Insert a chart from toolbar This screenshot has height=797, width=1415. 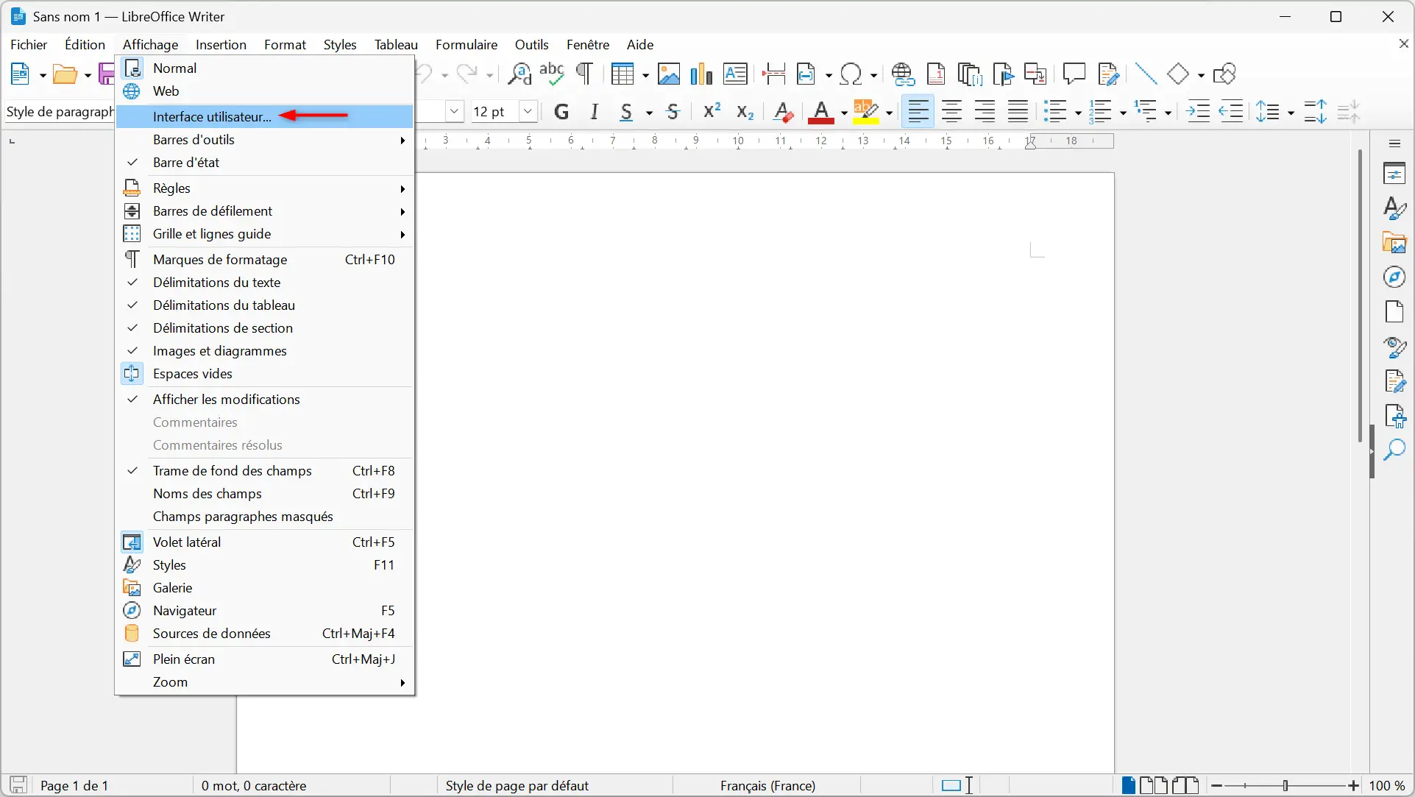click(701, 74)
